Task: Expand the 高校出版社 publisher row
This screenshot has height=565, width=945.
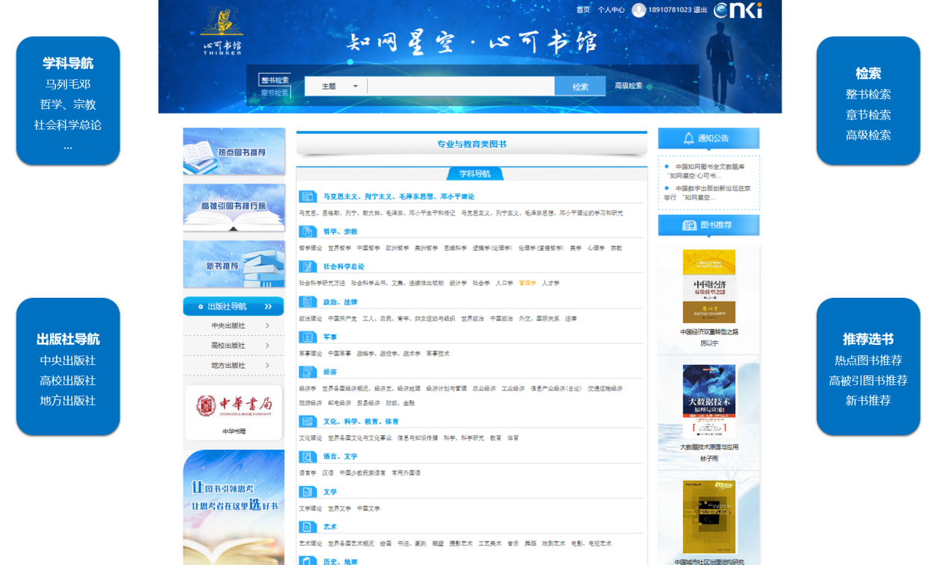Action: point(233,346)
